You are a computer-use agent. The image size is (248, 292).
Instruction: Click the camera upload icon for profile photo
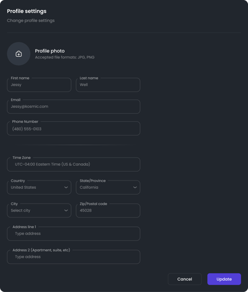[19, 54]
